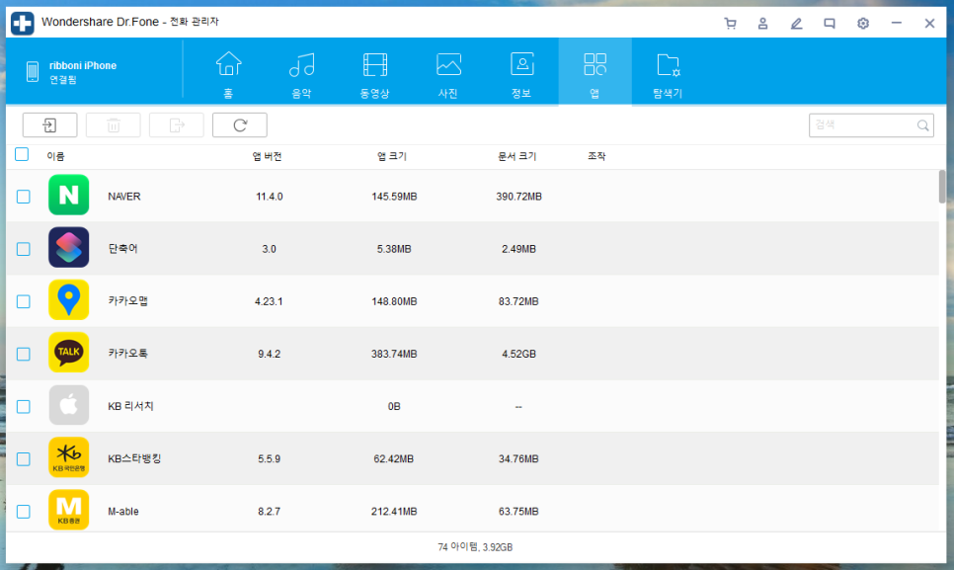Switch to the Information (정보) tab
Screen dimensions: 954x570
pyautogui.click(x=521, y=74)
